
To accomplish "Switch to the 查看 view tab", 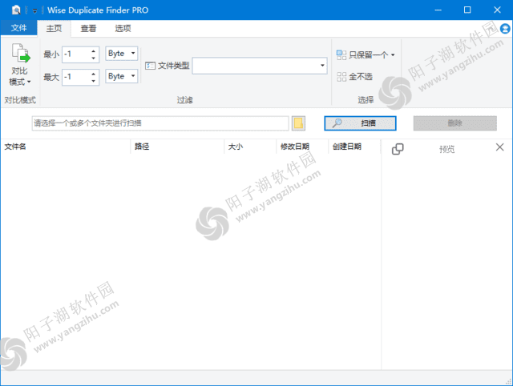I will point(88,29).
